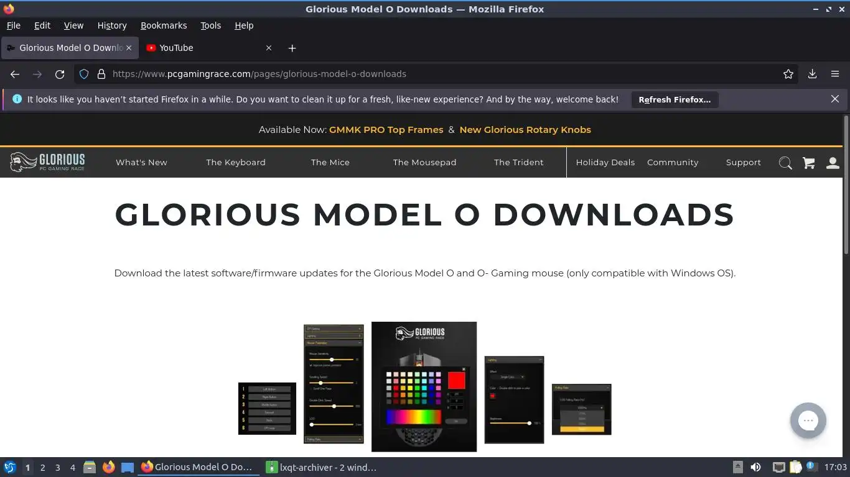Click the button assignment list screenshot
Image resolution: width=850 pixels, height=477 pixels.
pyautogui.click(x=267, y=408)
